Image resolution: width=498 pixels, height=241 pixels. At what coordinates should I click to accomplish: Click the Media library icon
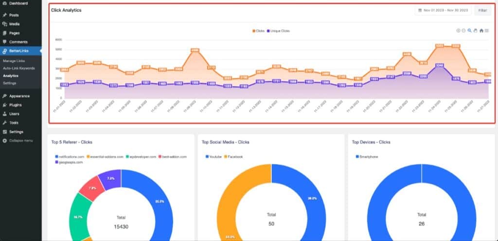(4, 24)
